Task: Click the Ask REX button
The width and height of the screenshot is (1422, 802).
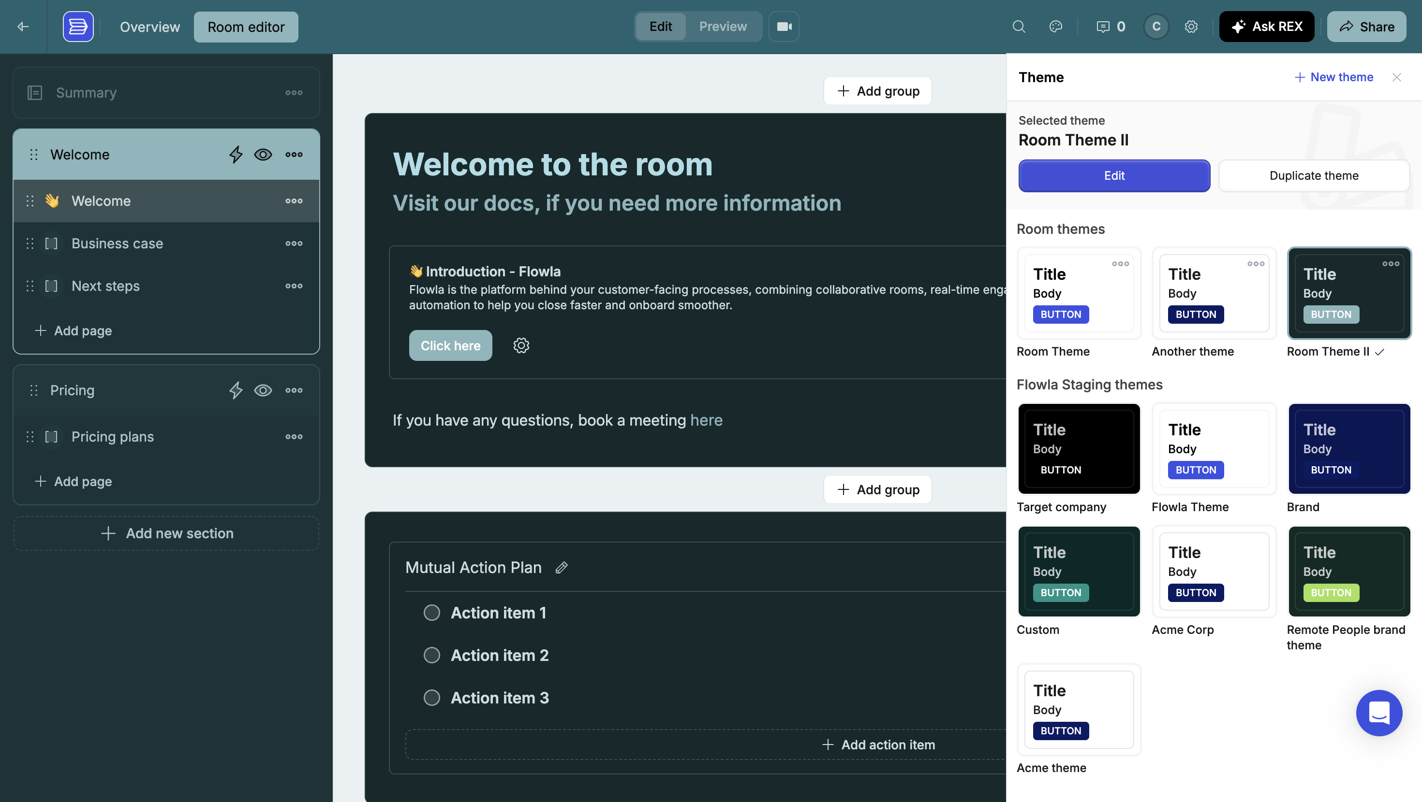Action: point(1266,27)
